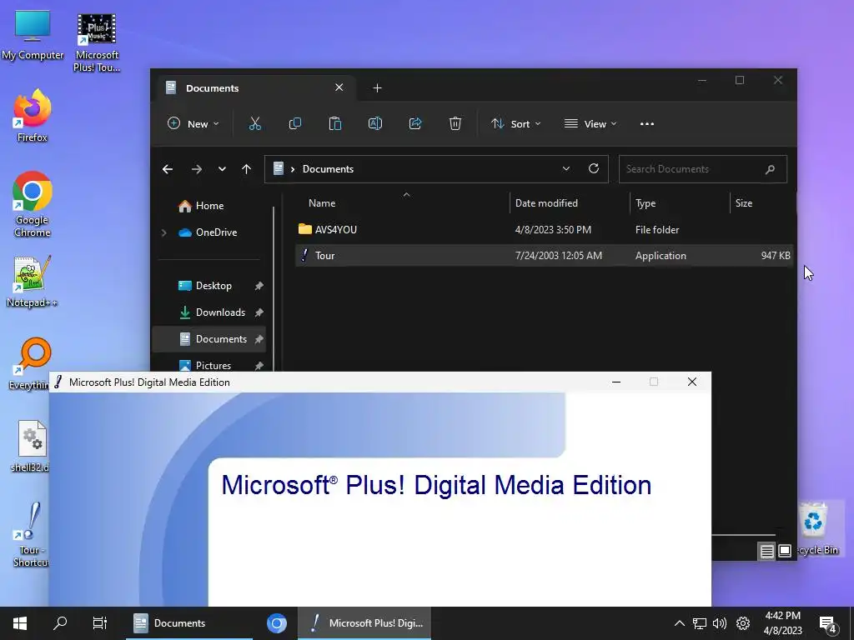Expand the address bar history dropdown
The width and height of the screenshot is (854, 640).
coord(566,168)
